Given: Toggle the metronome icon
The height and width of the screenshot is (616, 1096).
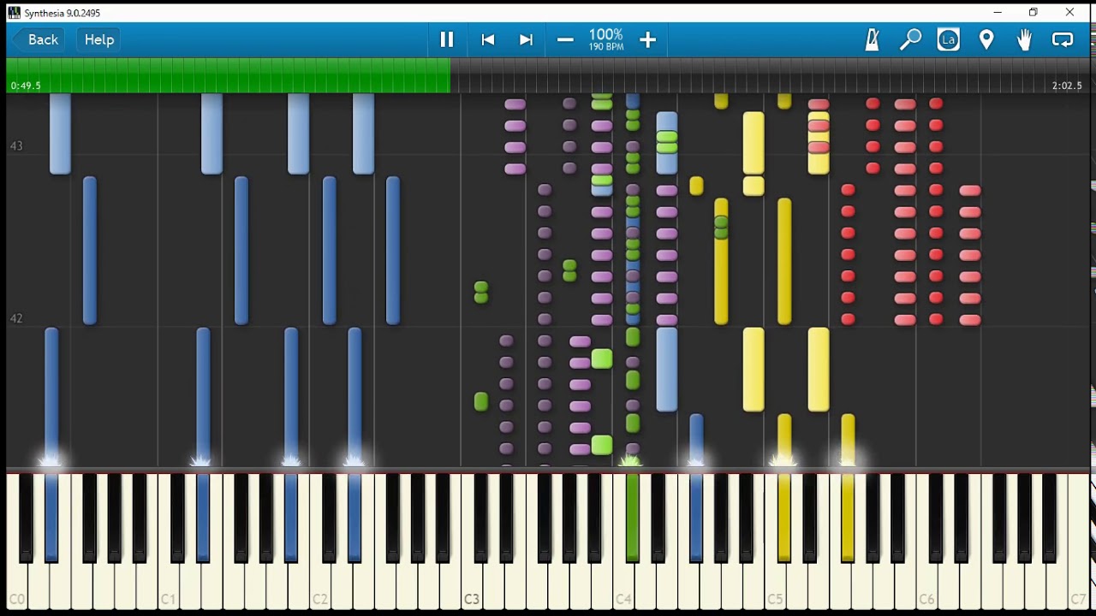Looking at the screenshot, I should pos(873,39).
